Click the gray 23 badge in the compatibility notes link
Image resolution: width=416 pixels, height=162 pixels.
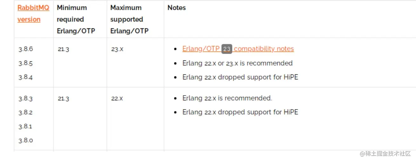tap(227, 49)
